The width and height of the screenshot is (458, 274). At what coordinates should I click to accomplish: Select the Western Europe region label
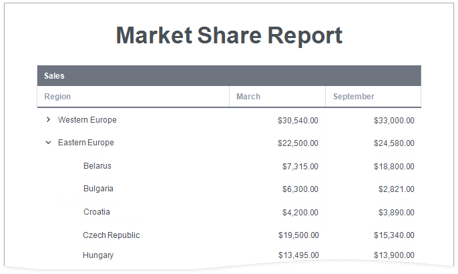coord(87,120)
